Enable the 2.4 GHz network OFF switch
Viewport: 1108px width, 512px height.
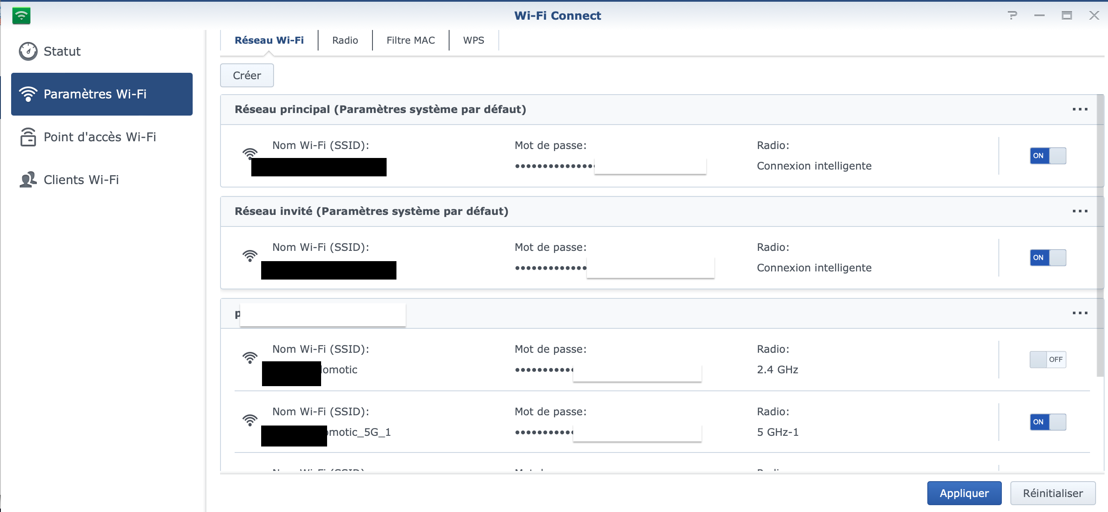1047,360
